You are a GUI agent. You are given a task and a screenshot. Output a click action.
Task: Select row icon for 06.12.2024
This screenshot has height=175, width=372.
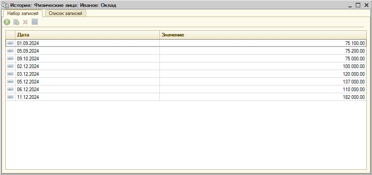10,89
